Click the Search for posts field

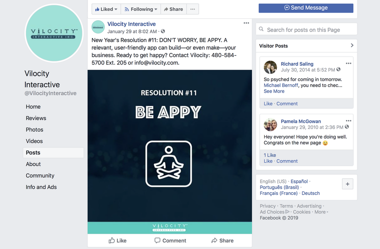306,29
